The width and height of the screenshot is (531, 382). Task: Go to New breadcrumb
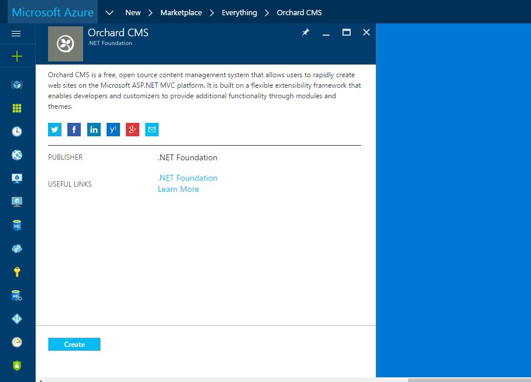(133, 13)
